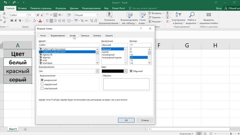Open the Цвет color dropdown arrow
The height and width of the screenshot is (135, 240).
pos(126,71)
